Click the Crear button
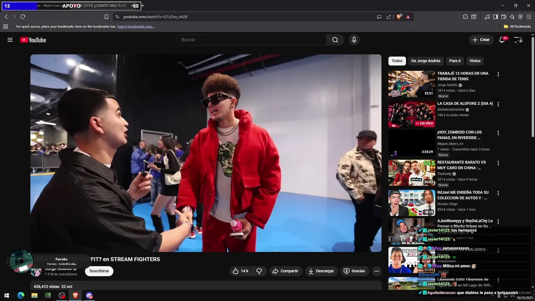The width and height of the screenshot is (535, 301). (481, 40)
